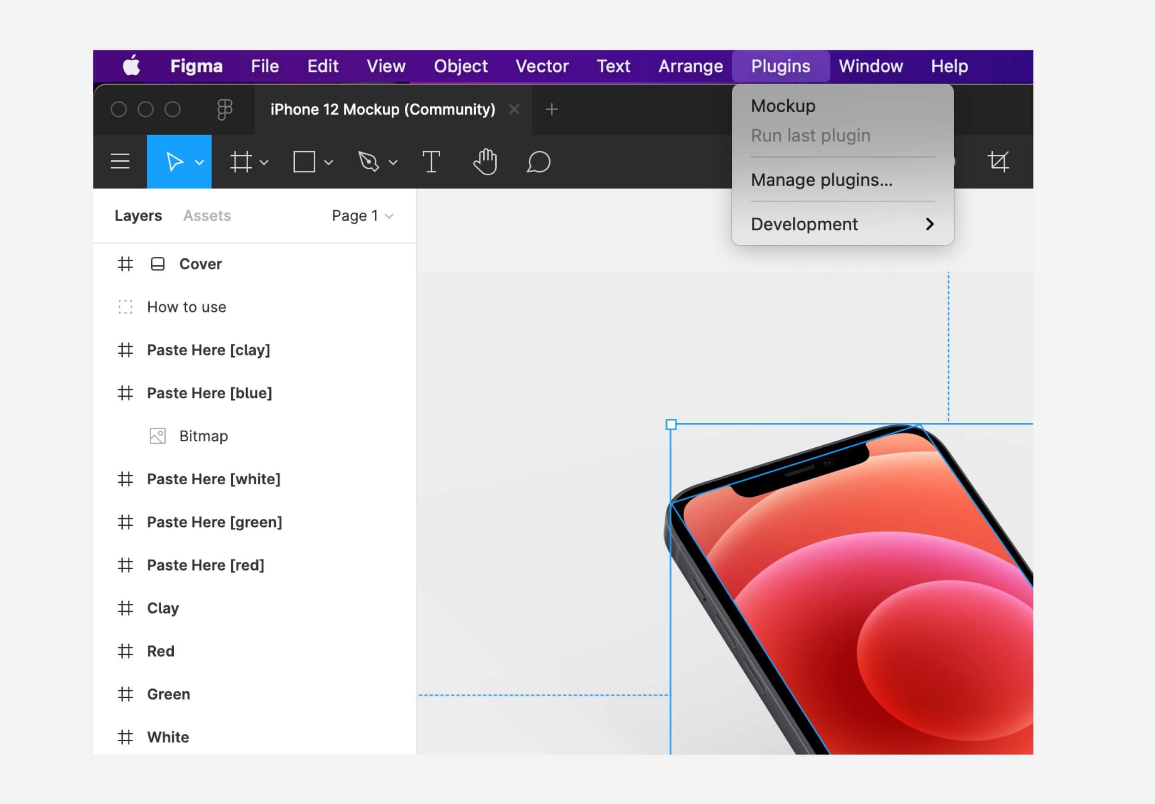Click the thumbnail icon next to Cover
Screen dimensions: 1155x804
click(x=158, y=264)
